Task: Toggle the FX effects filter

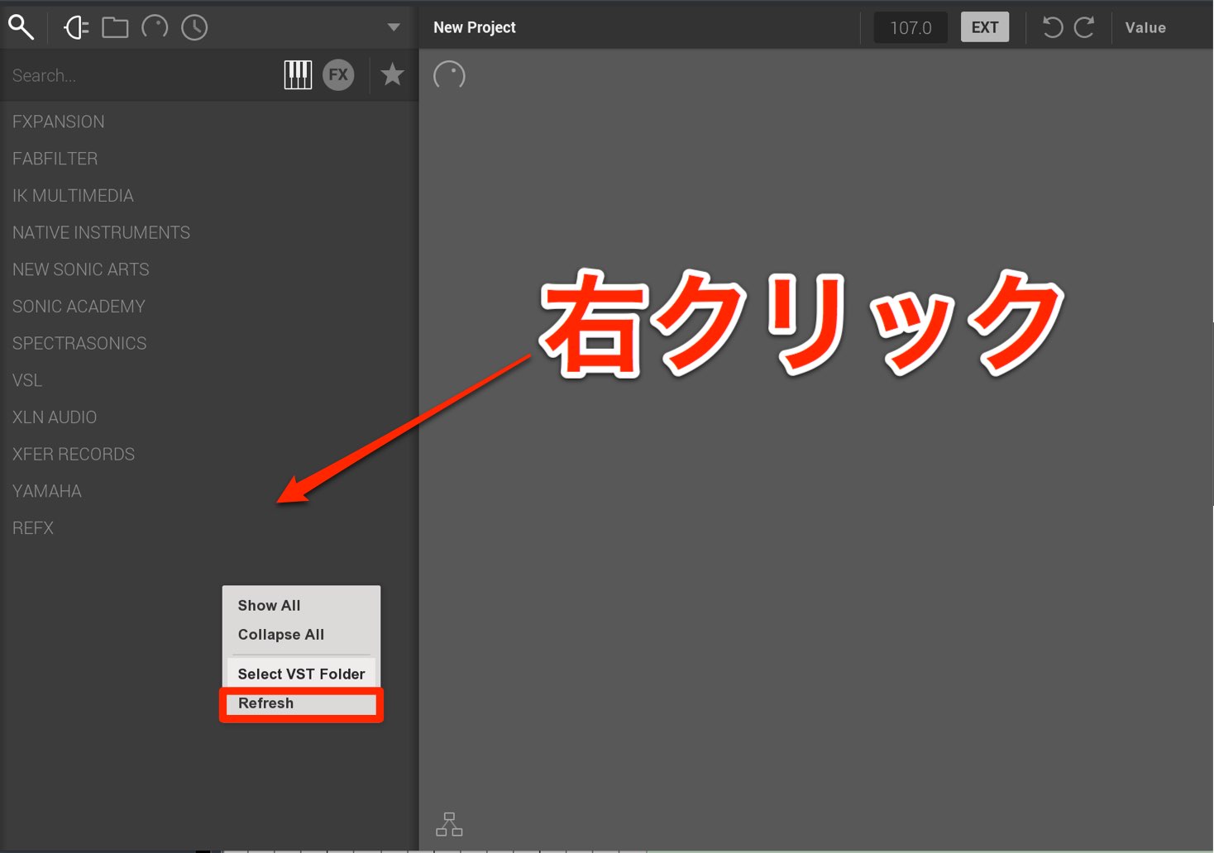Action: tap(338, 75)
